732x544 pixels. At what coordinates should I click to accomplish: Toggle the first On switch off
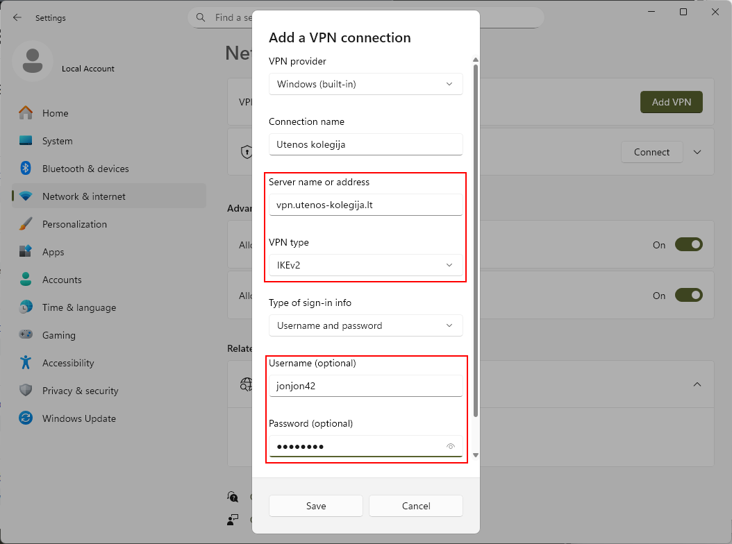pyautogui.click(x=688, y=244)
